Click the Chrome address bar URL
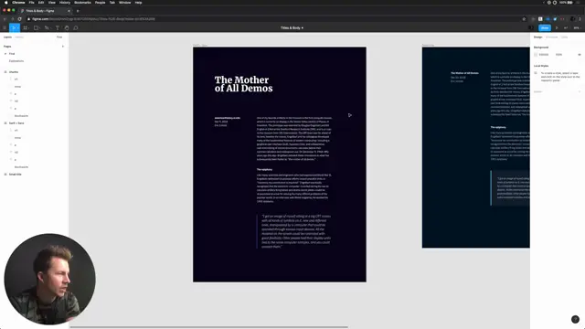Viewport: 585px width, 329px height. click(93, 18)
